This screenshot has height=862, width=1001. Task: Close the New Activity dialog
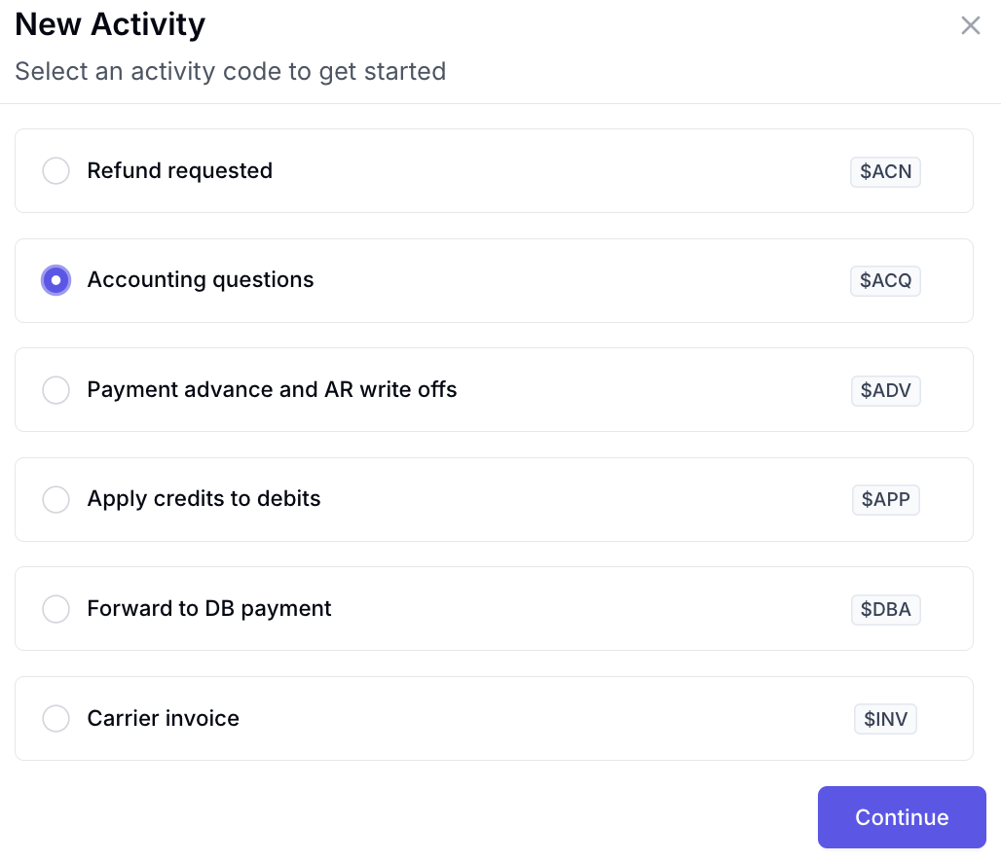[x=971, y=25]
